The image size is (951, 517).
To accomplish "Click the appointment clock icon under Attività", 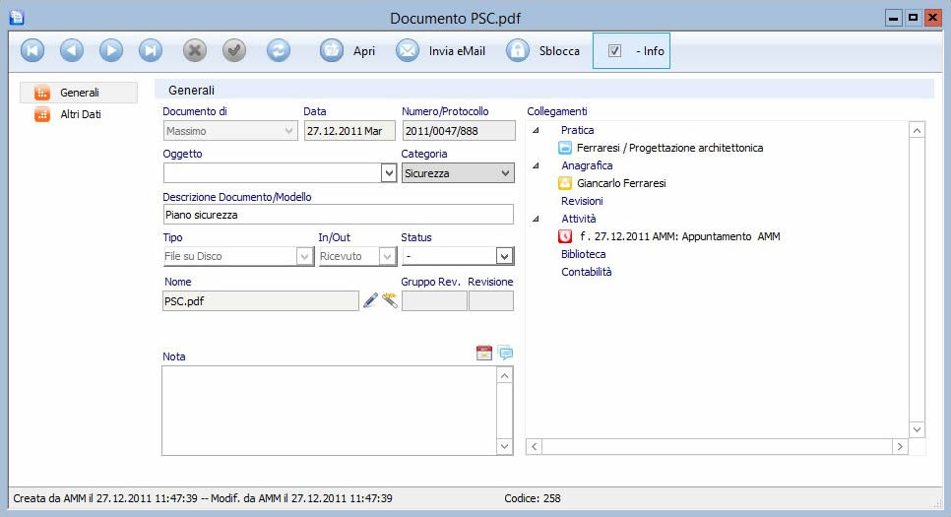I will tap(565, 236).
